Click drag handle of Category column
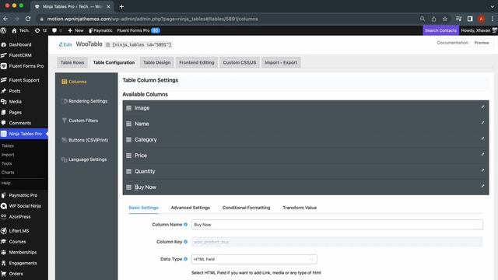The width and height of the screenshot is (498, 280). pos(128,140)
